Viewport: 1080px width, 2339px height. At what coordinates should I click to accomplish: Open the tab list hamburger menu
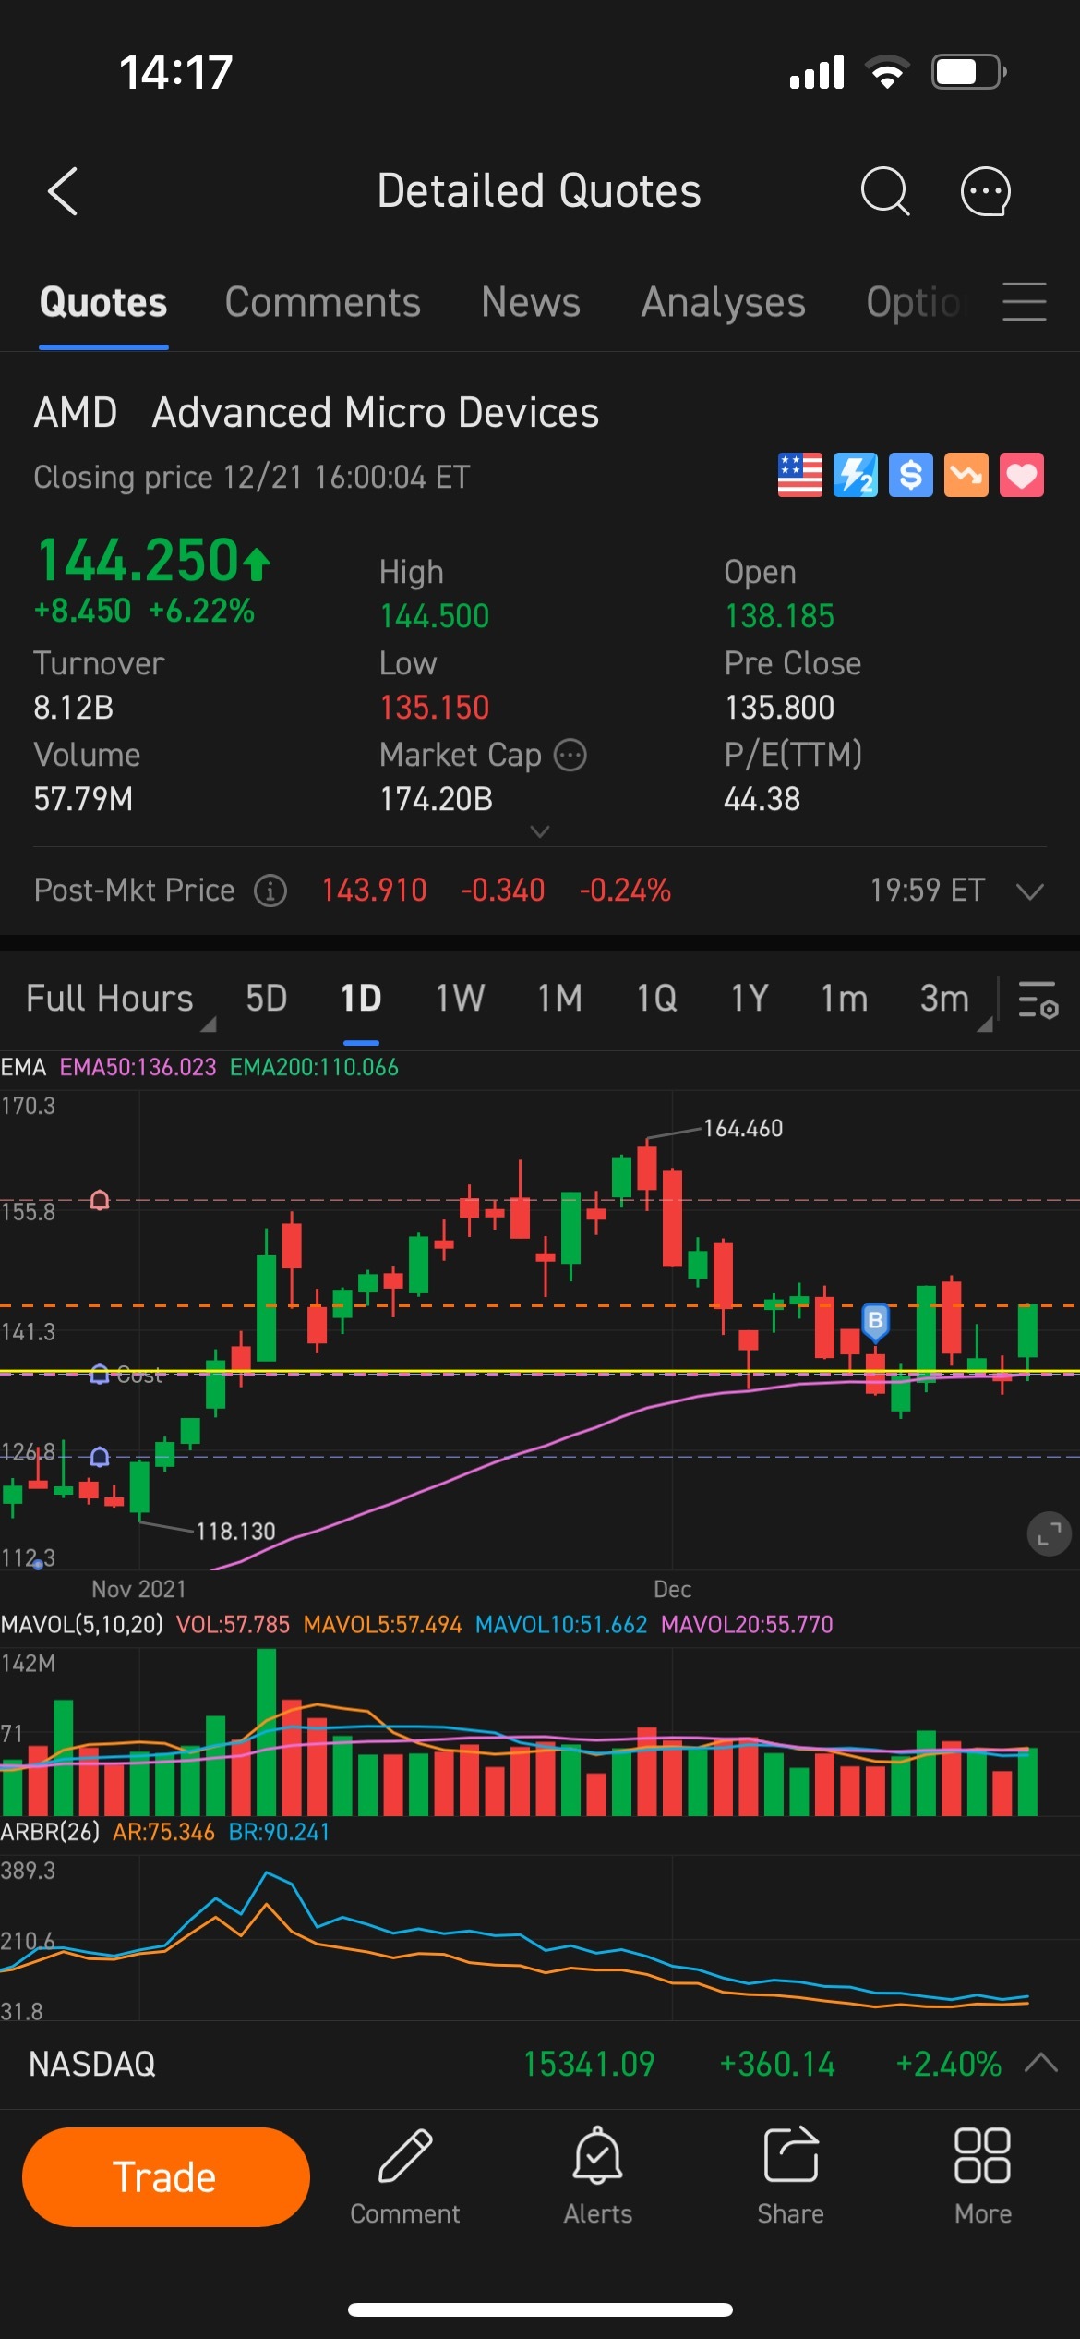click(1025, 302)
